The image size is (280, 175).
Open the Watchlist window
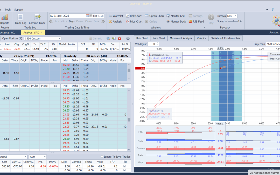[x=116, y=16]
